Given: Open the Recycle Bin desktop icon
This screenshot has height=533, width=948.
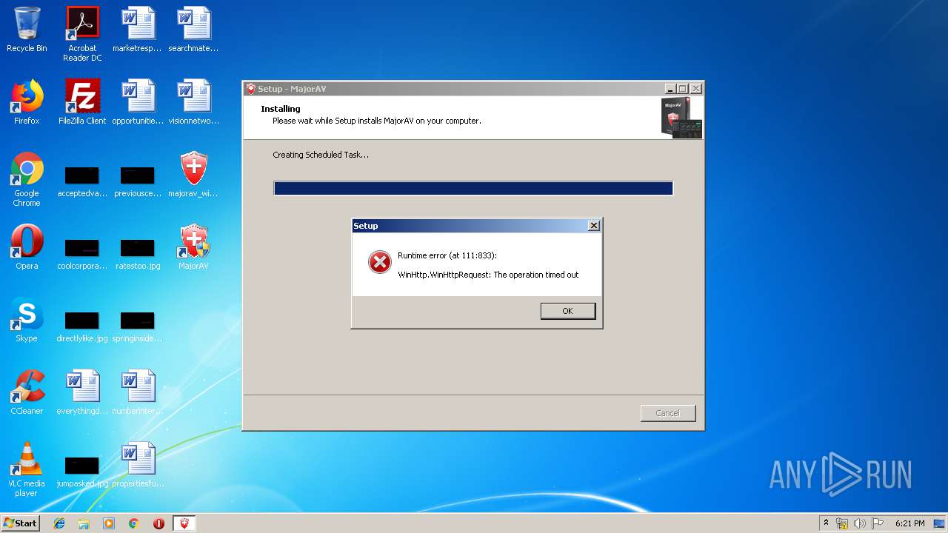Looking at the screenshot, I should (27, 30).
